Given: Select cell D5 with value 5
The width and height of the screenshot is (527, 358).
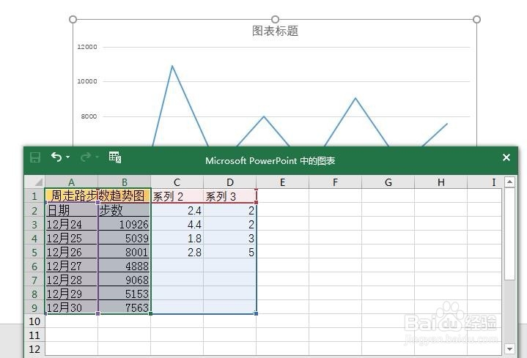Looking at the screenshot, I should 230,252.
